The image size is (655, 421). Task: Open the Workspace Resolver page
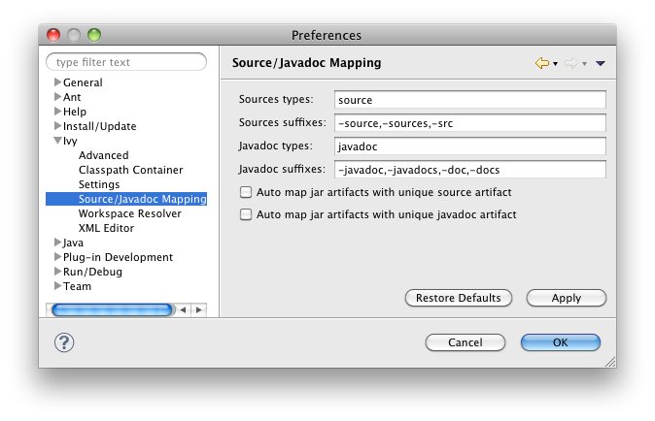(x=129, y=213)
